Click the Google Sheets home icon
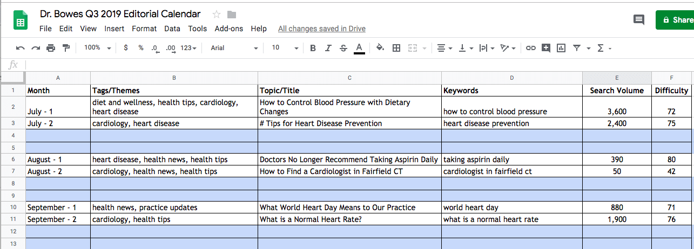This screenshot has height=249, width=694. coord(21,20)
